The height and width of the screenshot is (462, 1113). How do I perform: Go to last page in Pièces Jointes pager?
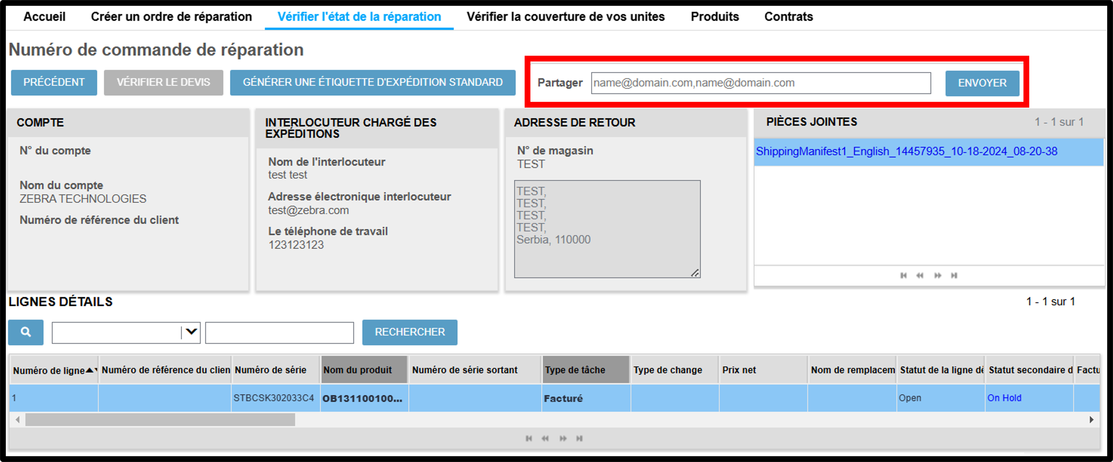click(954, 276)
